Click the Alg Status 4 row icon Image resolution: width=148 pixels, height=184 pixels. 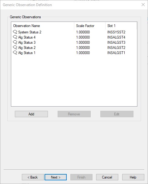pos(15,37)
